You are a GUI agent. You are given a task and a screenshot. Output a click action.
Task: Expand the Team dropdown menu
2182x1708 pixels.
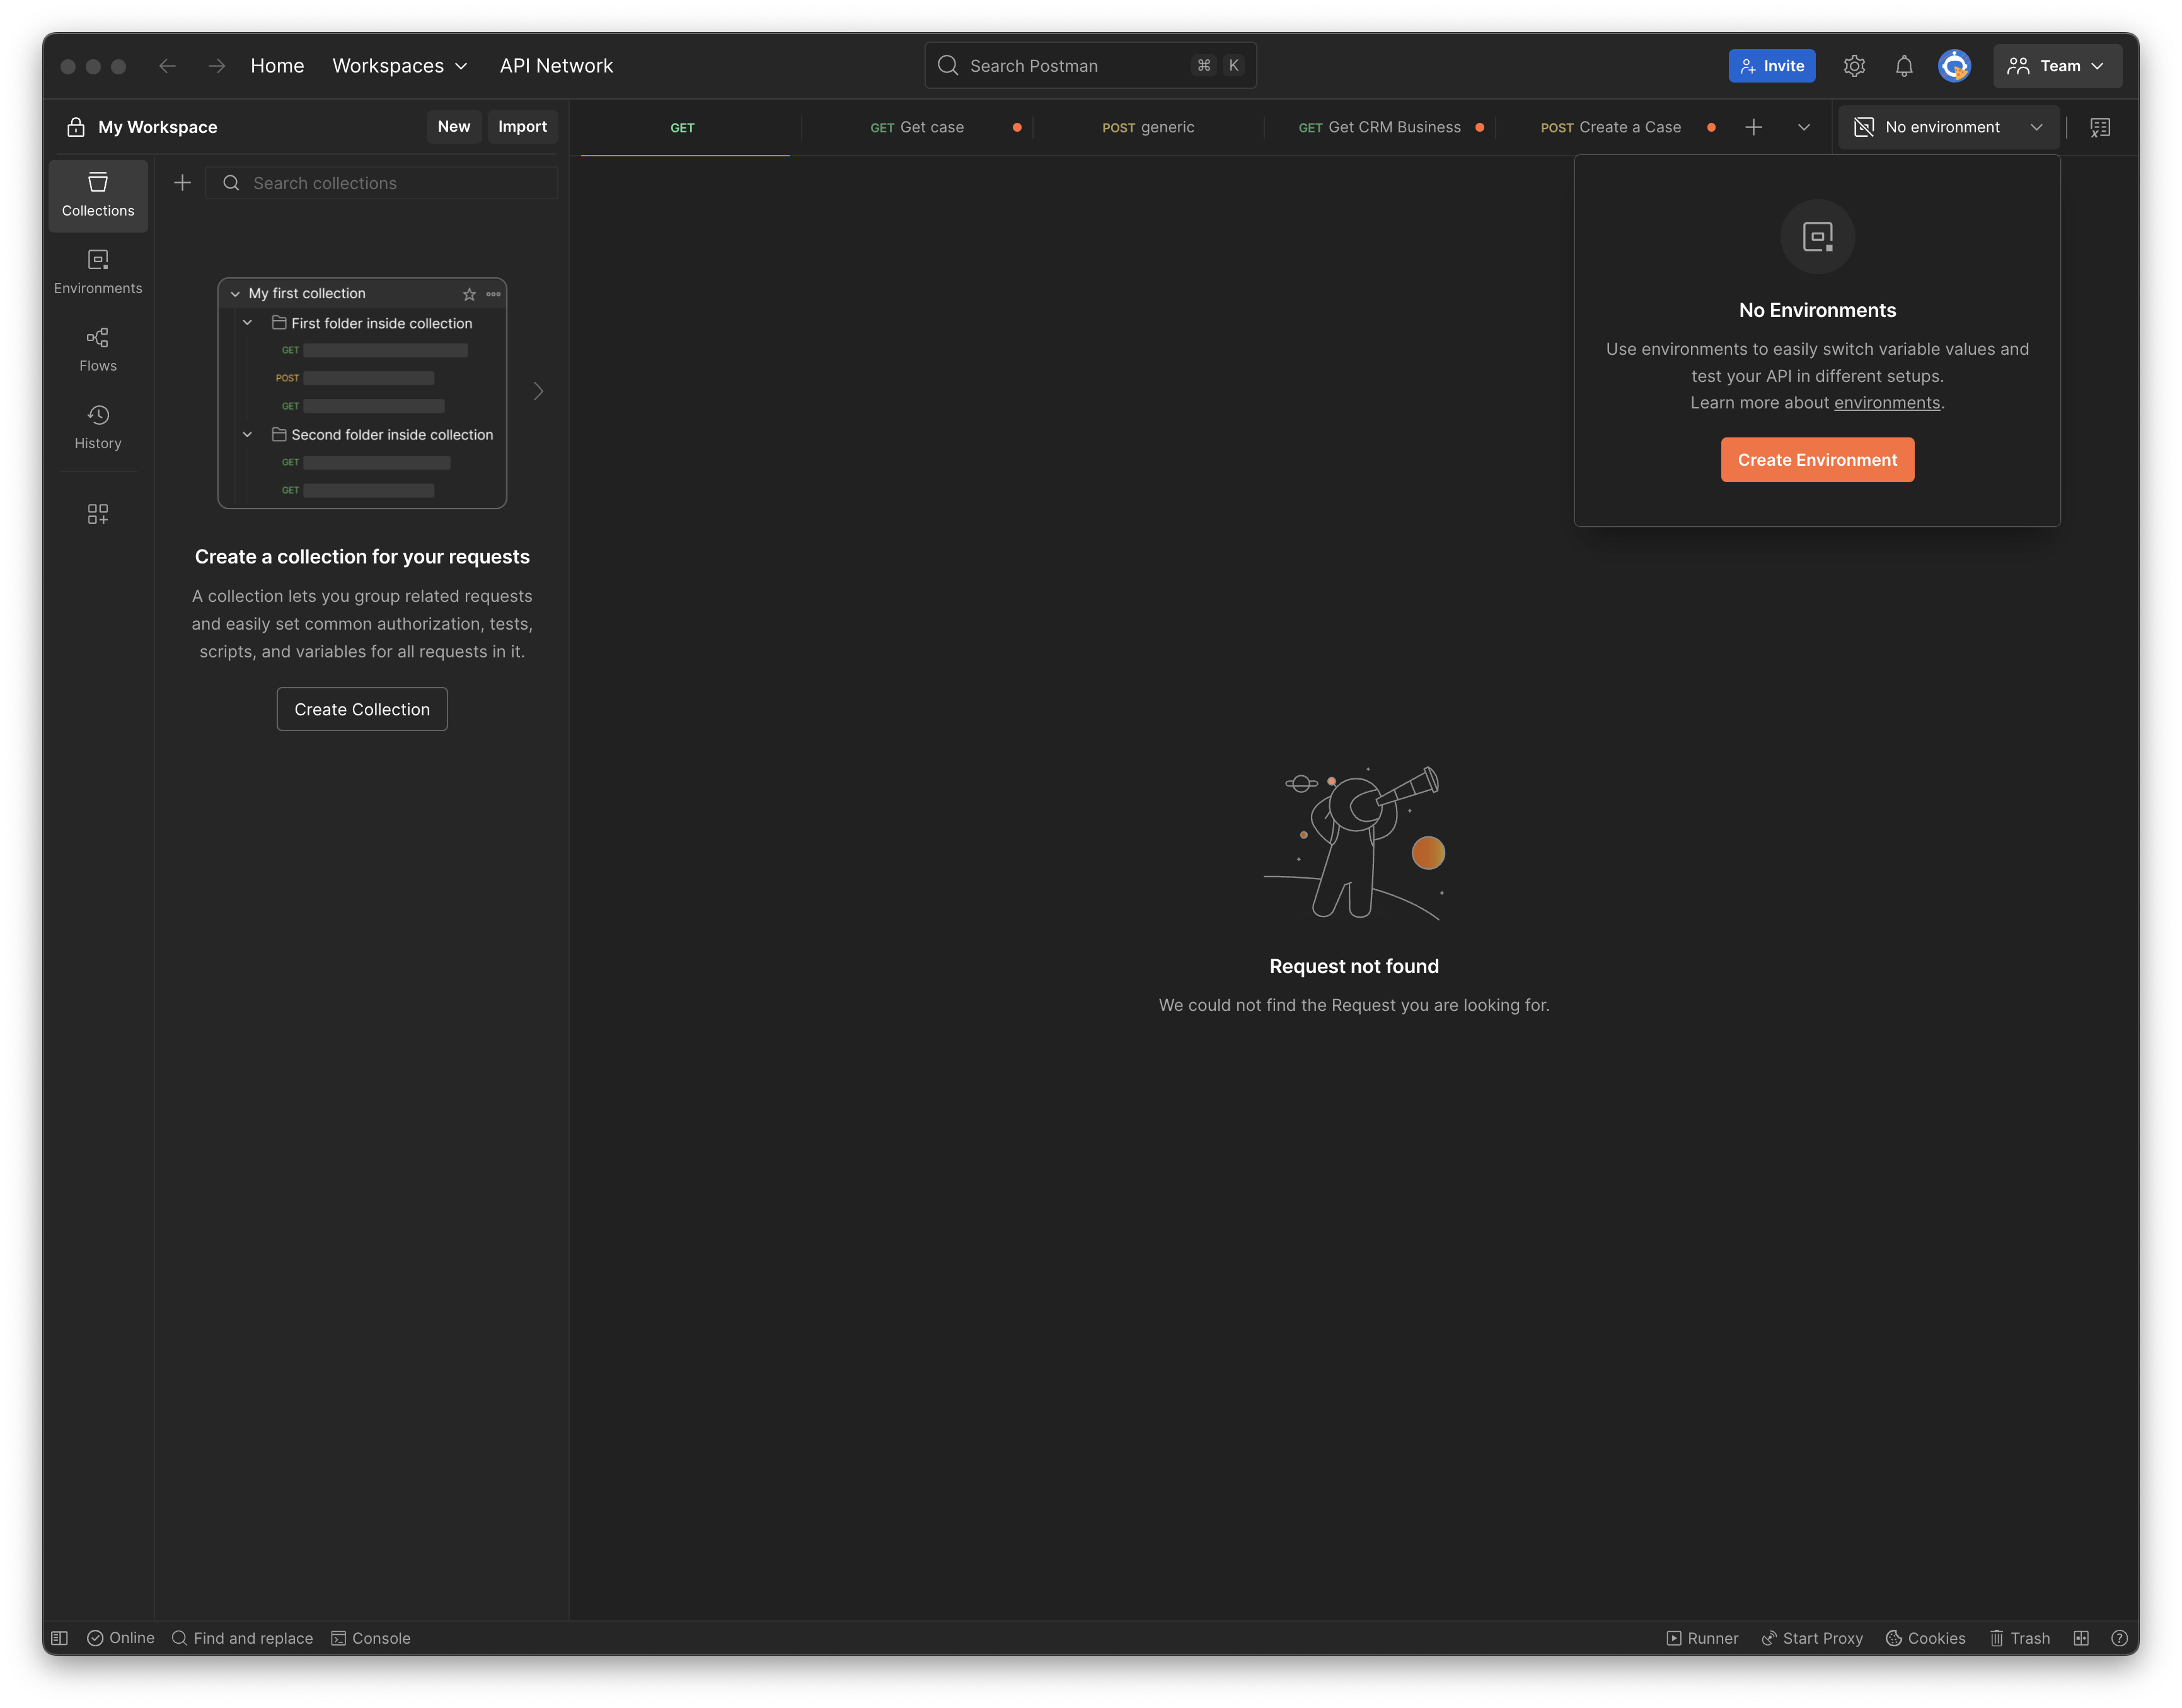[x=2057, y=66]
